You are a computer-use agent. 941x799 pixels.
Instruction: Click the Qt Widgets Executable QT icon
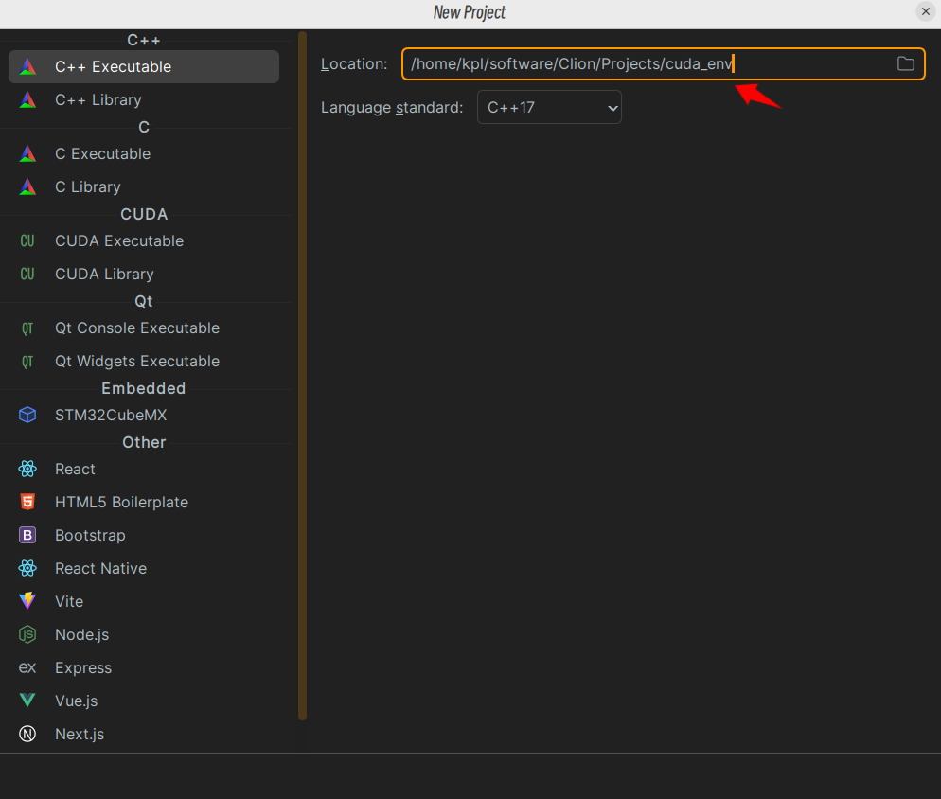(27, 362)
